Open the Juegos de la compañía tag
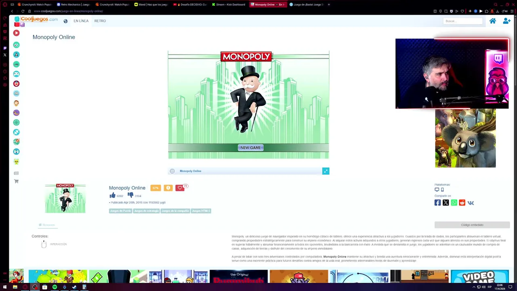This screenshot has height=291, width=517. tap(175, 211)
